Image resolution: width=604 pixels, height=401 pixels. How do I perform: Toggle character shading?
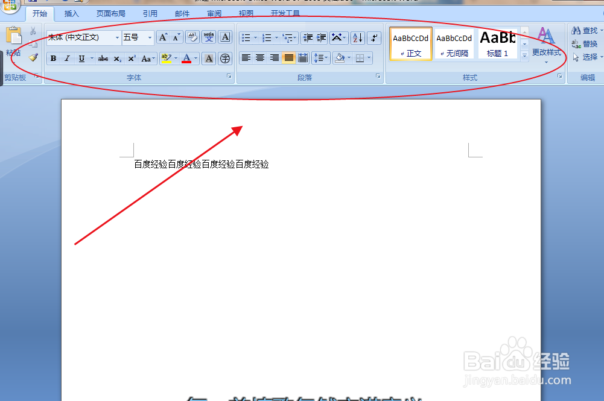(209, 58)
